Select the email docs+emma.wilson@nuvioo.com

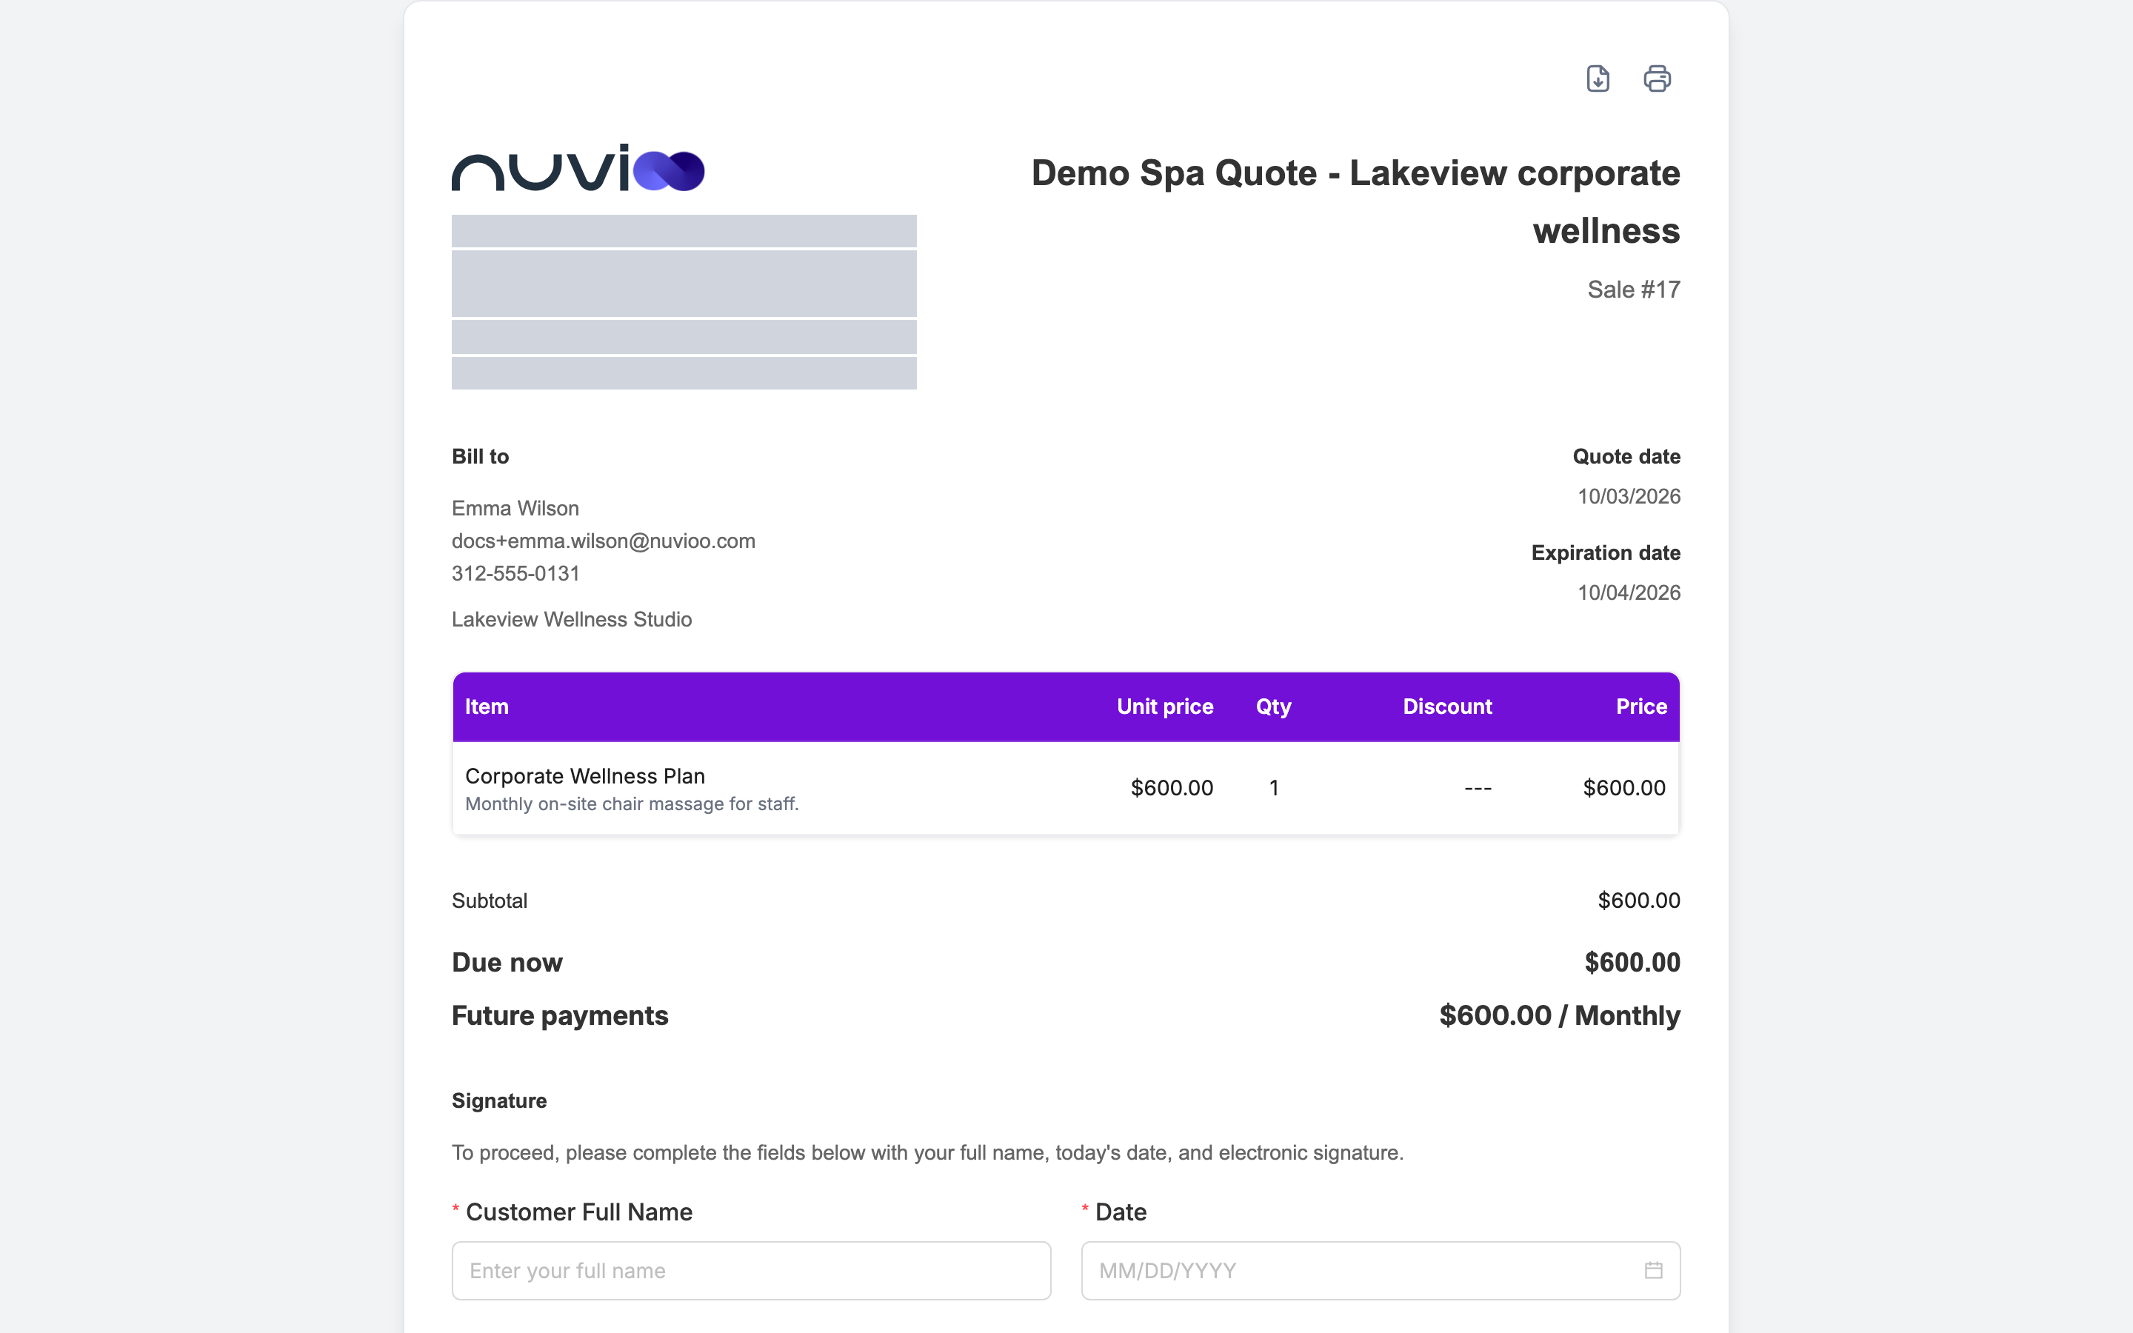point(603,541)
